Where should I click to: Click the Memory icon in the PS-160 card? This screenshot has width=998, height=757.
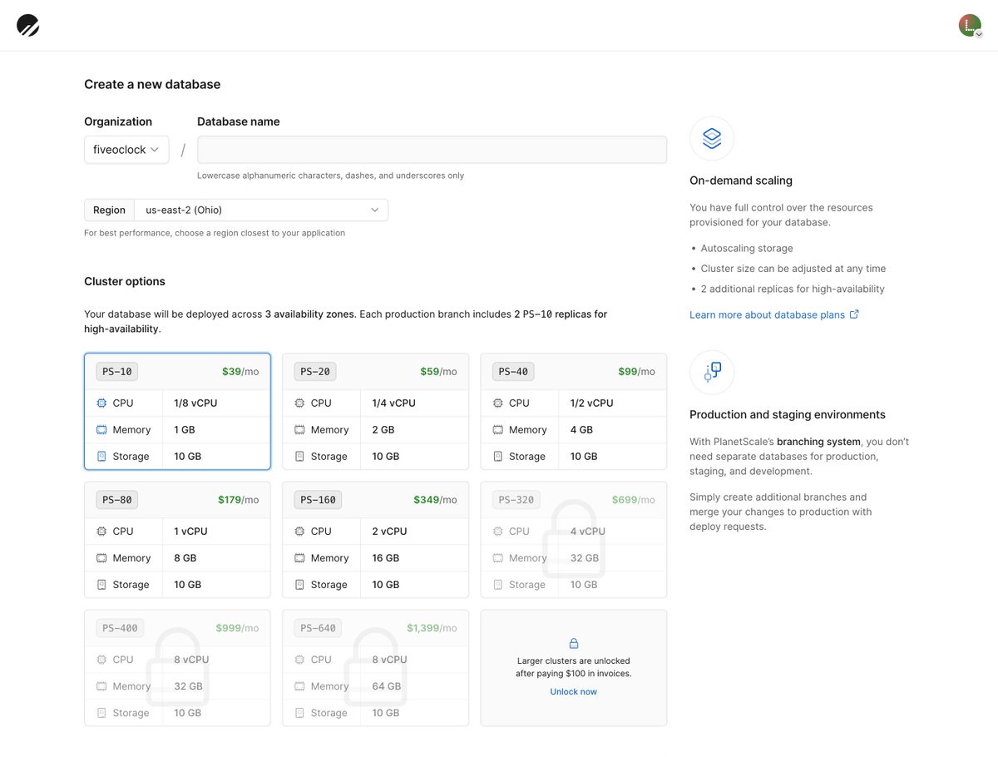pyautogui.click(x=299, y=557)
